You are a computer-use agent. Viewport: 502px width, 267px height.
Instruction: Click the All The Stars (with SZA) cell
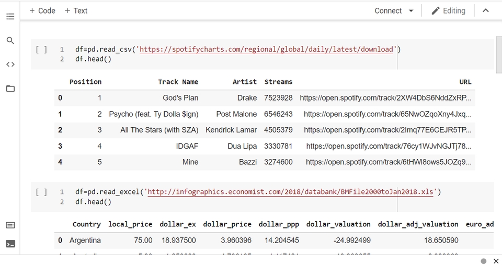pos(159,130)
